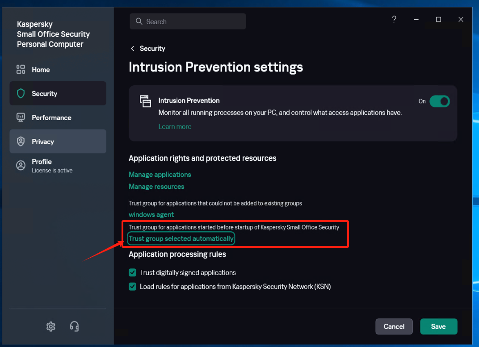Open the Manage applications link
The height and width of the screenshot is (347, 479).
pos(160,174)
